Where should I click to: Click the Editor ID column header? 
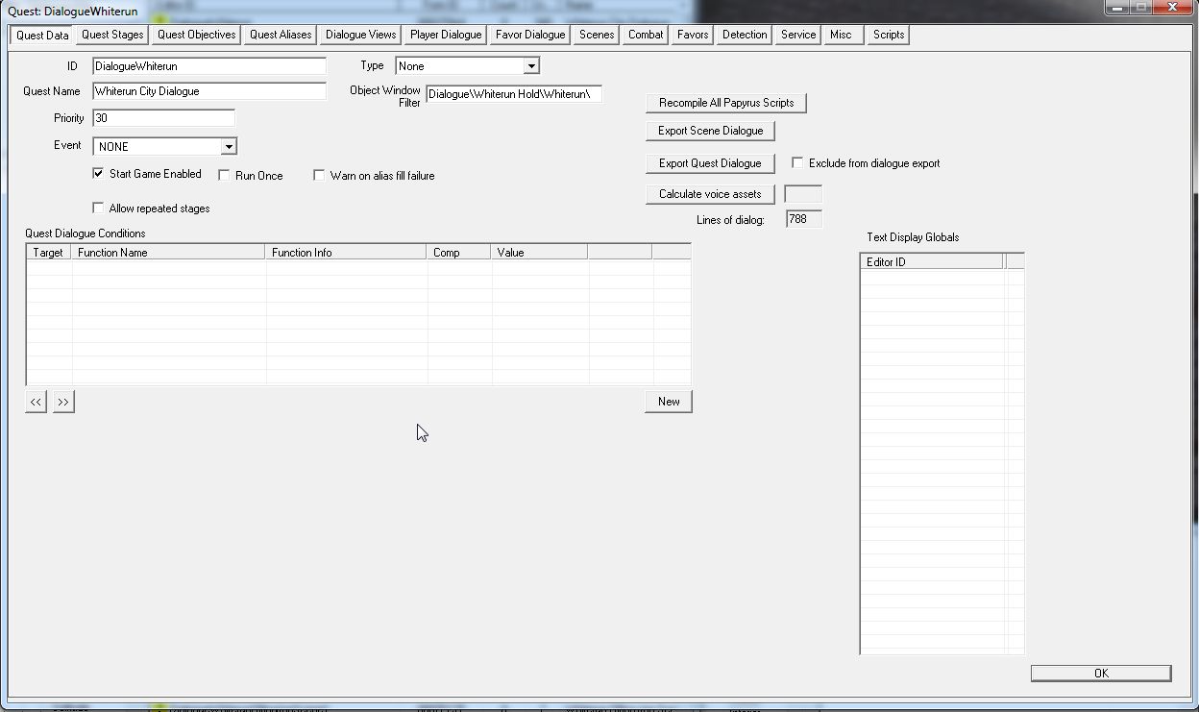click(x=931, y=262)
